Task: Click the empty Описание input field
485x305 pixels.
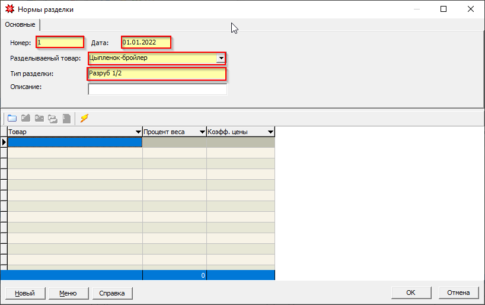Action: pyautogui.click(x=157, y=90)
